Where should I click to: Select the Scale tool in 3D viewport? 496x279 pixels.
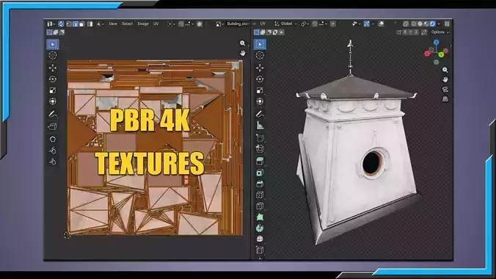click(260, 90)
